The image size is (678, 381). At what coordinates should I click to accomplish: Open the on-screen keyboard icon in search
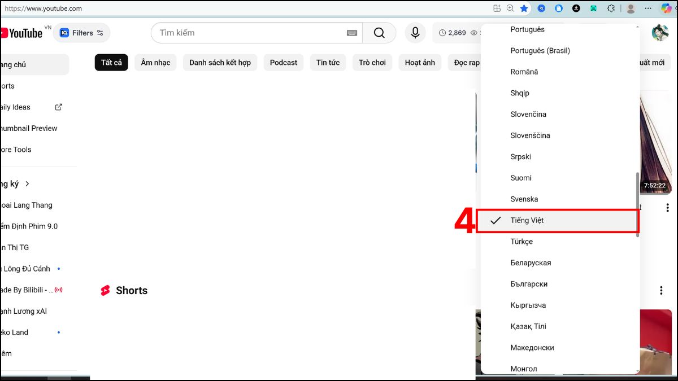[x=352, y=33]
